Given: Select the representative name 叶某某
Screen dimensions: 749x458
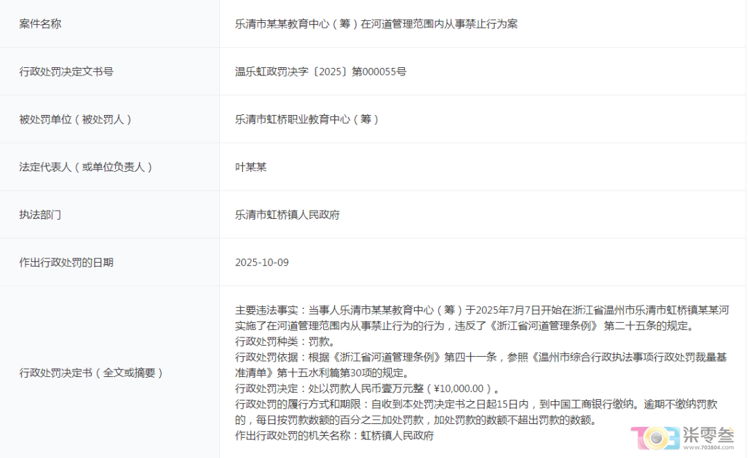Looking at the screenshot, I should [x=251, y=167].
